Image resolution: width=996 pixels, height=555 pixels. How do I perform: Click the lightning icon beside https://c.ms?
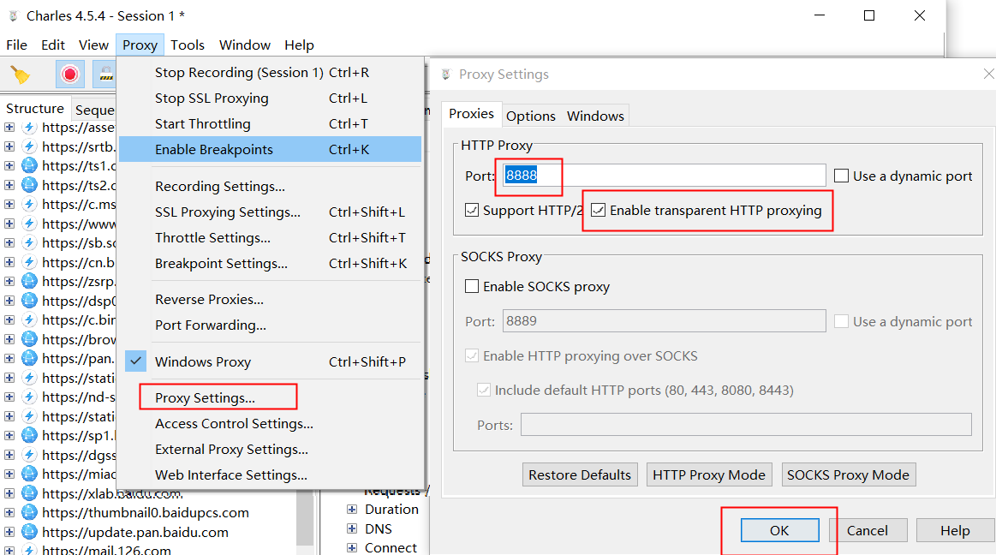click(x=29, y=204)
